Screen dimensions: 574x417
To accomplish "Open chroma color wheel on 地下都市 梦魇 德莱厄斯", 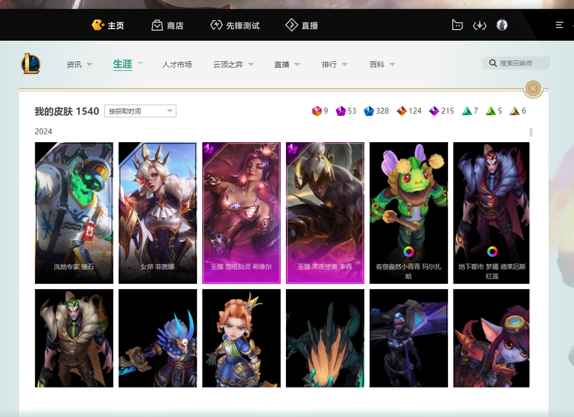I will coord(492,251).
